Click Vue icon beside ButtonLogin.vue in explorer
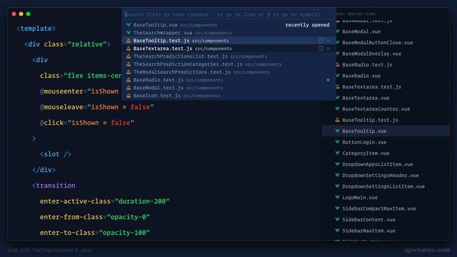The height and width of the screenshot is (257, 457). pos(338,142)
